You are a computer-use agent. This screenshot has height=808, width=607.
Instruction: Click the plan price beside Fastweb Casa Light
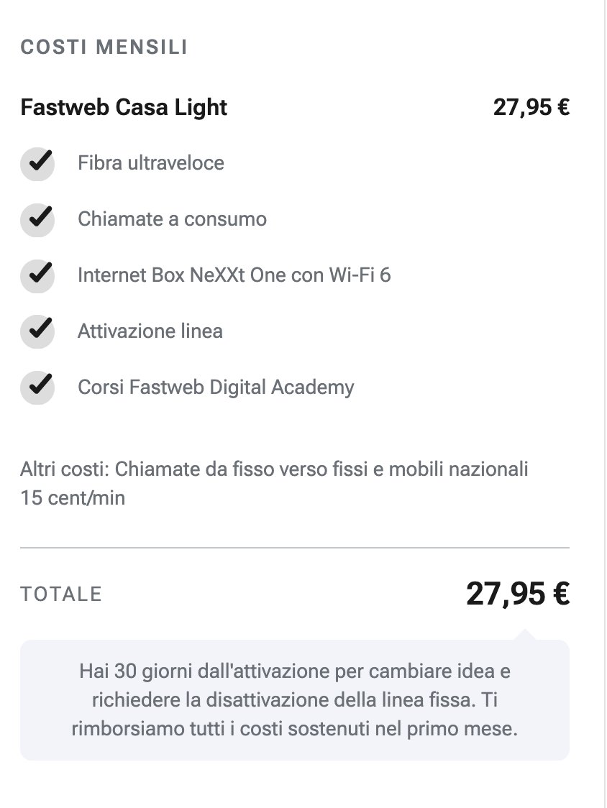[531, 107]
